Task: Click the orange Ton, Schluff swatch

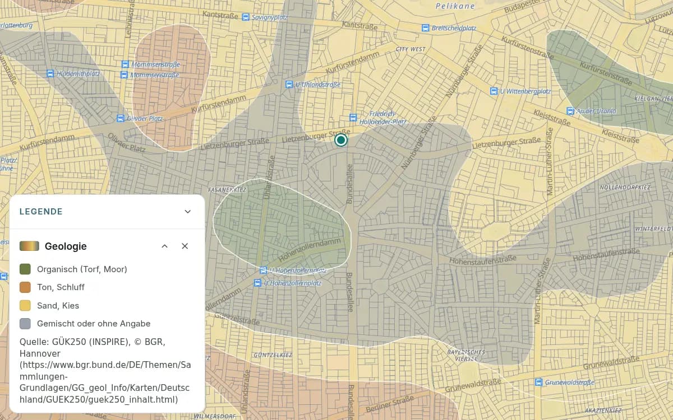Action: point(25,287)
